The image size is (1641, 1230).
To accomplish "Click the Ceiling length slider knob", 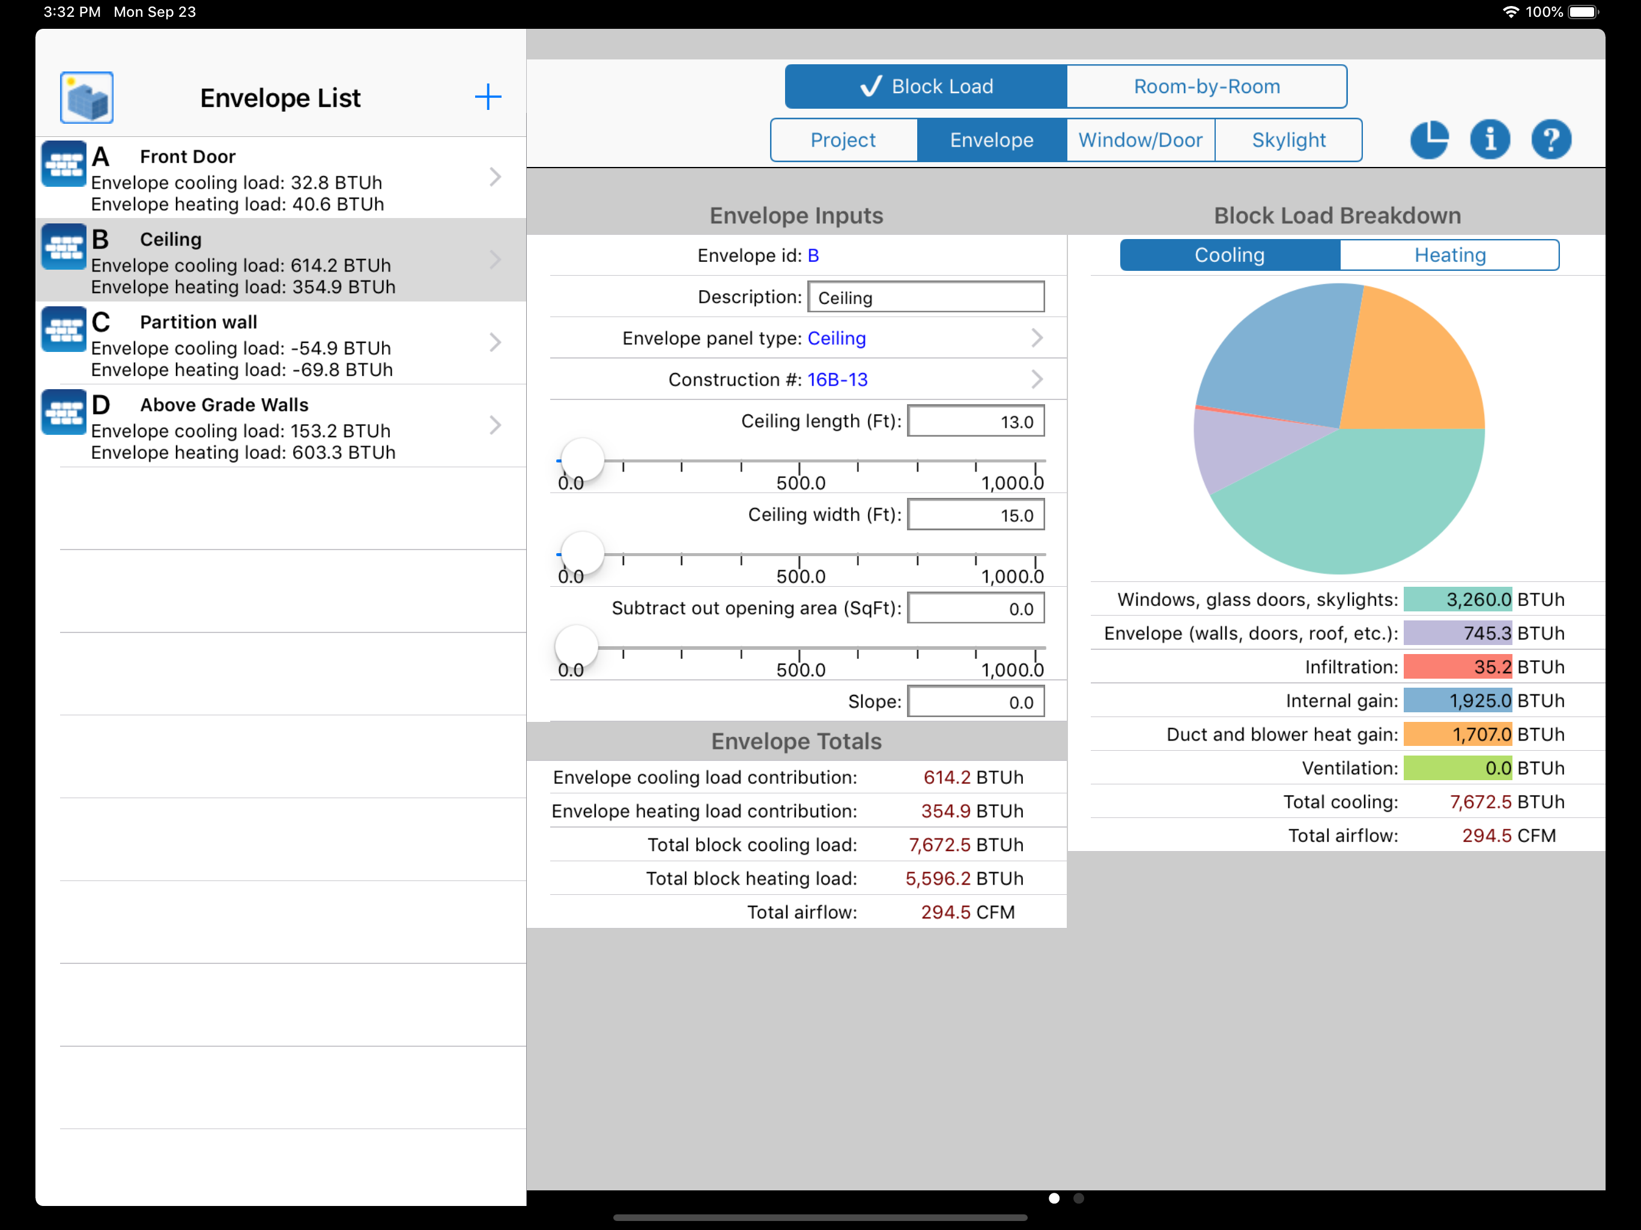I will [x=583, y=460].
